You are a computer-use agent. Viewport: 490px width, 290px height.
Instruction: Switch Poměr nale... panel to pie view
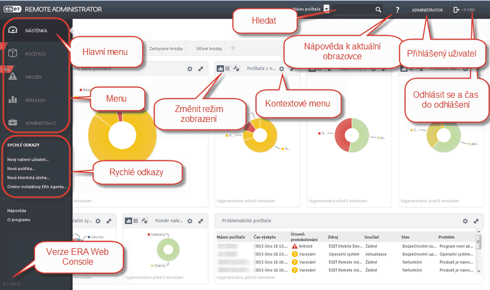pos(145,221)
